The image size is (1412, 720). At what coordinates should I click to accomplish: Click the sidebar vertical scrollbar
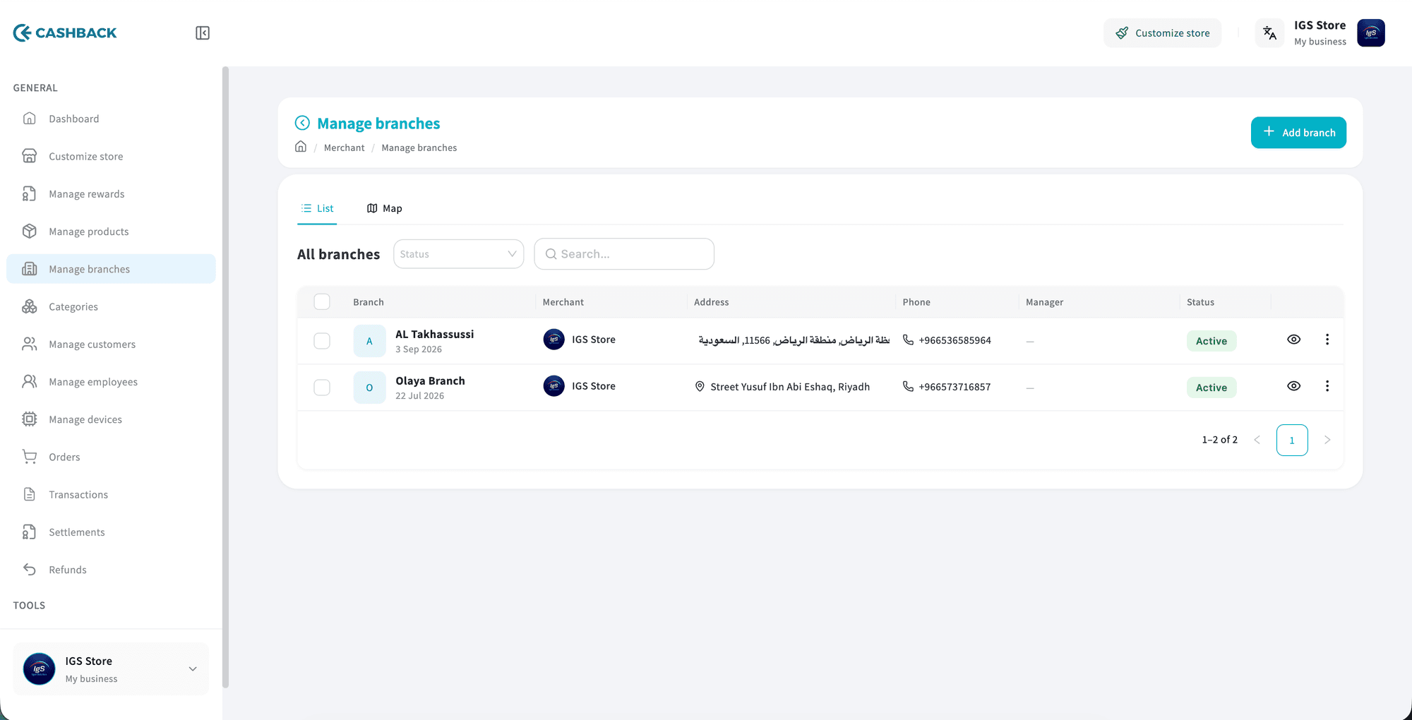[x=225, y=377]
